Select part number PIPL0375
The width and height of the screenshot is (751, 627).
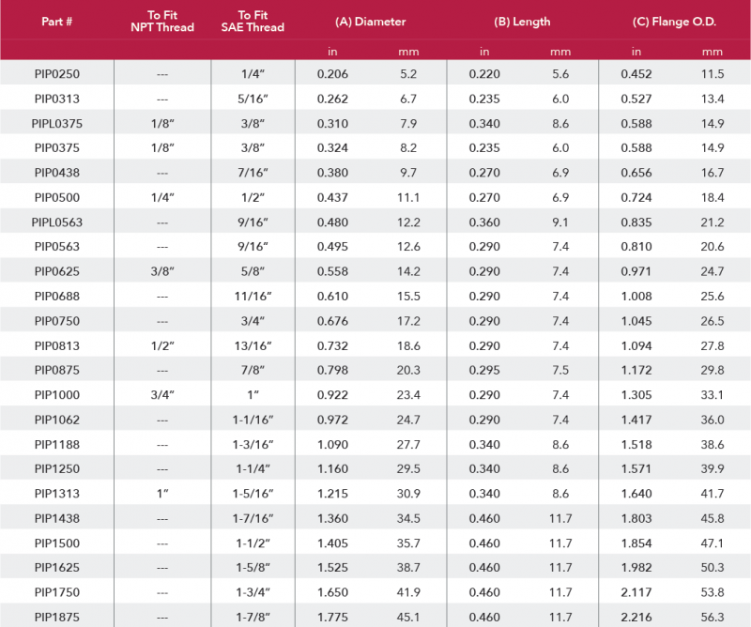click(x=56, y=123)
